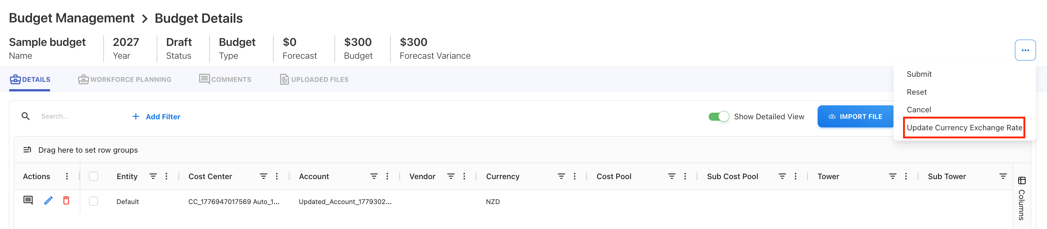Click the Cost Center column filter icon
The image size is (1047, 229).
[263, 176]
